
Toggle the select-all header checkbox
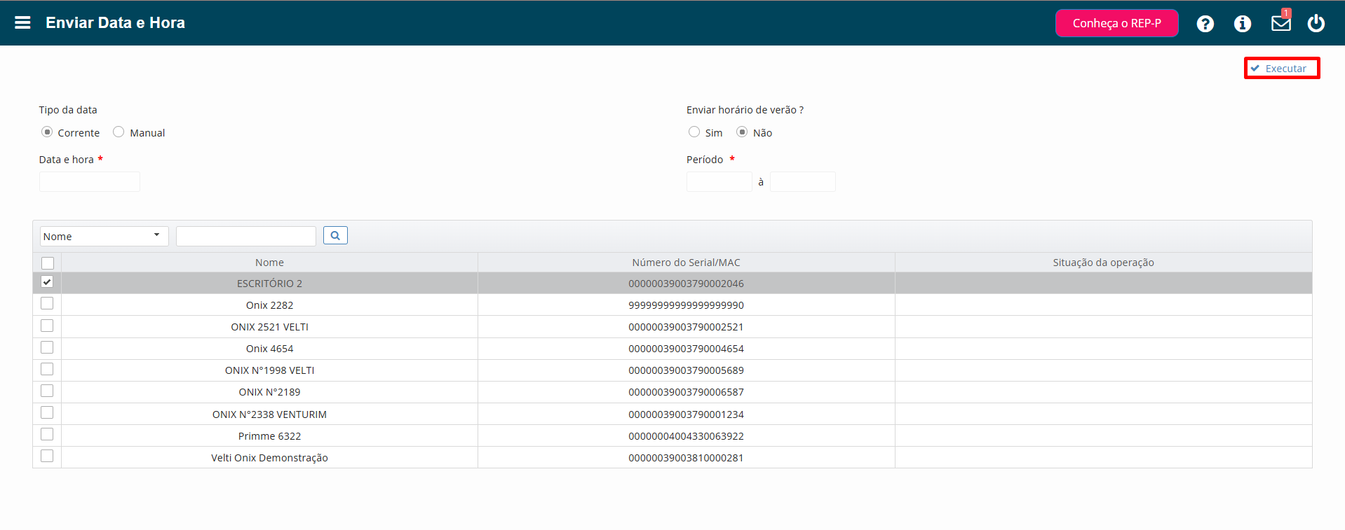(x=48, y=263)
